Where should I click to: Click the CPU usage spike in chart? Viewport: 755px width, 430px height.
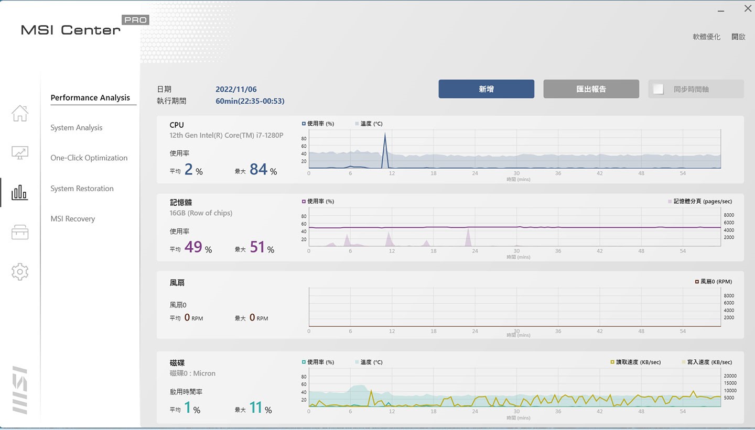click(385, 151)
